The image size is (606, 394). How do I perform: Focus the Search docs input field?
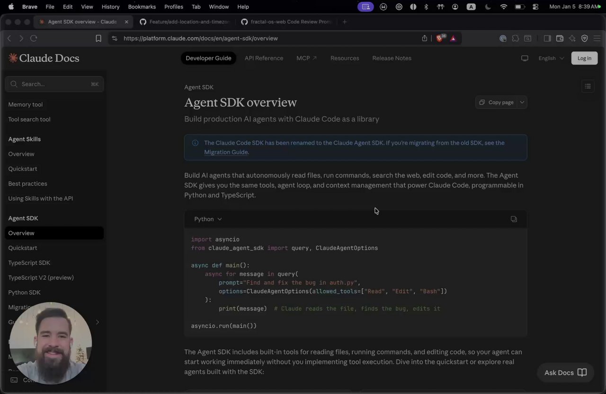pos(54,84)
